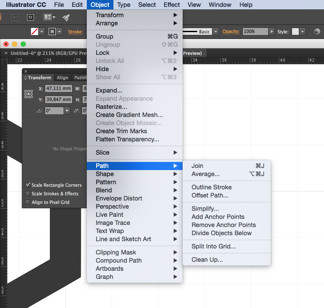Click the GPU performance rocket icon
This screenshot has height=308, width=324.
tap(66, 18)
